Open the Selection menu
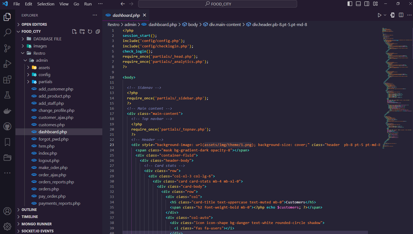 tap(46, 4)
